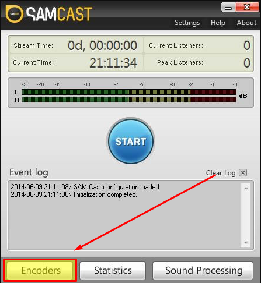Open the Settings menu

(x=187, y=23)
